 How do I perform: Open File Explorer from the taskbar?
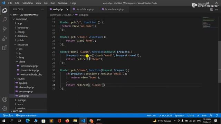(x=75, y=121)
